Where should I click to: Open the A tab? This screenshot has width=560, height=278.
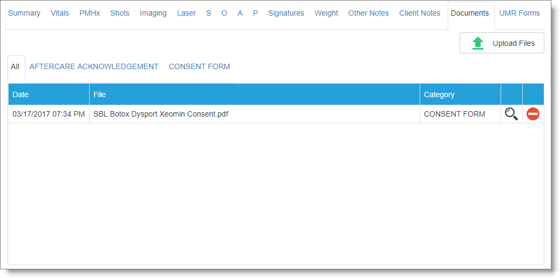[240, 13]
